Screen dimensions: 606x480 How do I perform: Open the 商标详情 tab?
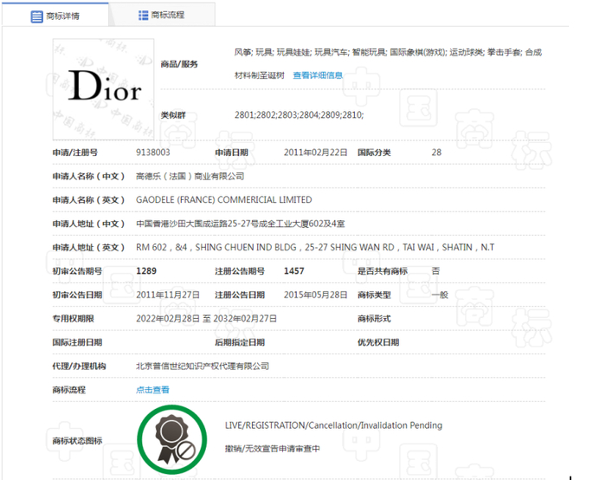pos(55,16)
